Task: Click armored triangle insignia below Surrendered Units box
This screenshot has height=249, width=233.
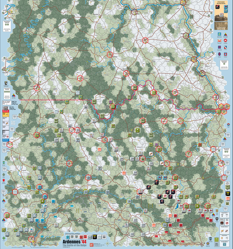Action: (226, 34)
